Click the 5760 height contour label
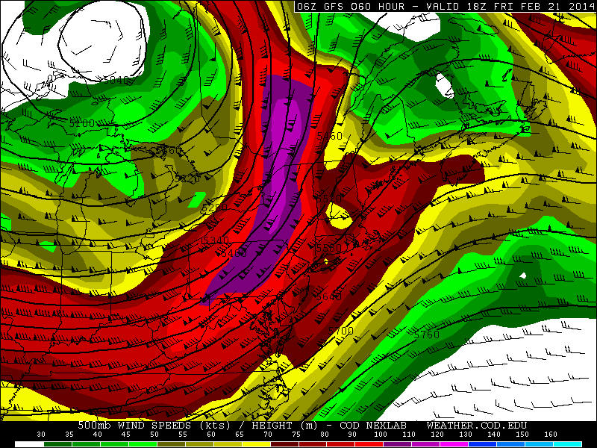Screen dimensions: 597x448 (426, 335)
